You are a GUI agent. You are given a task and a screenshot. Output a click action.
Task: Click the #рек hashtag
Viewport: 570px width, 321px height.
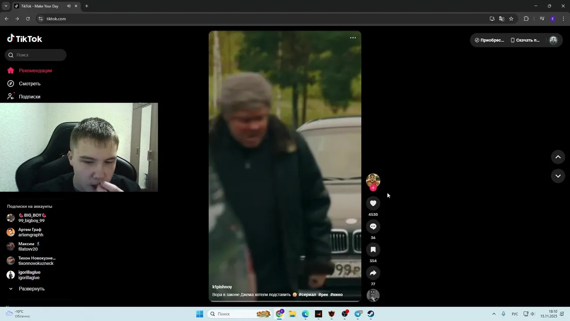pos(323,295)
